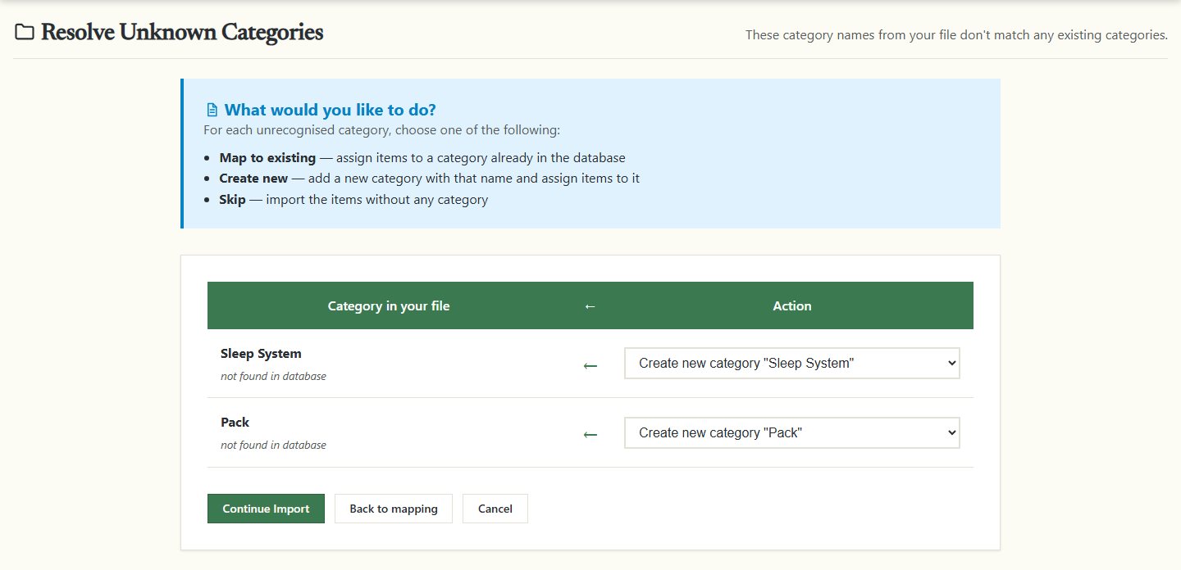
Task: Open the action dropdown for Sleep System
Action: (x=792, y=364)
